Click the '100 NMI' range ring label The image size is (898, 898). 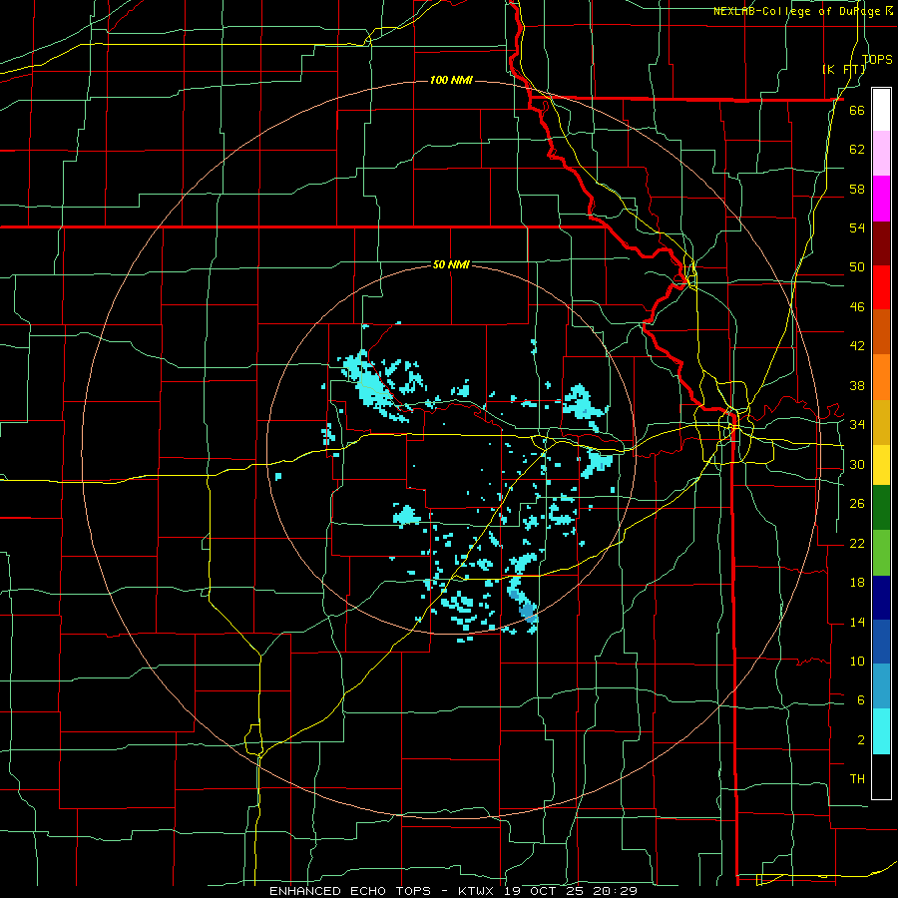tap(451, 80)
